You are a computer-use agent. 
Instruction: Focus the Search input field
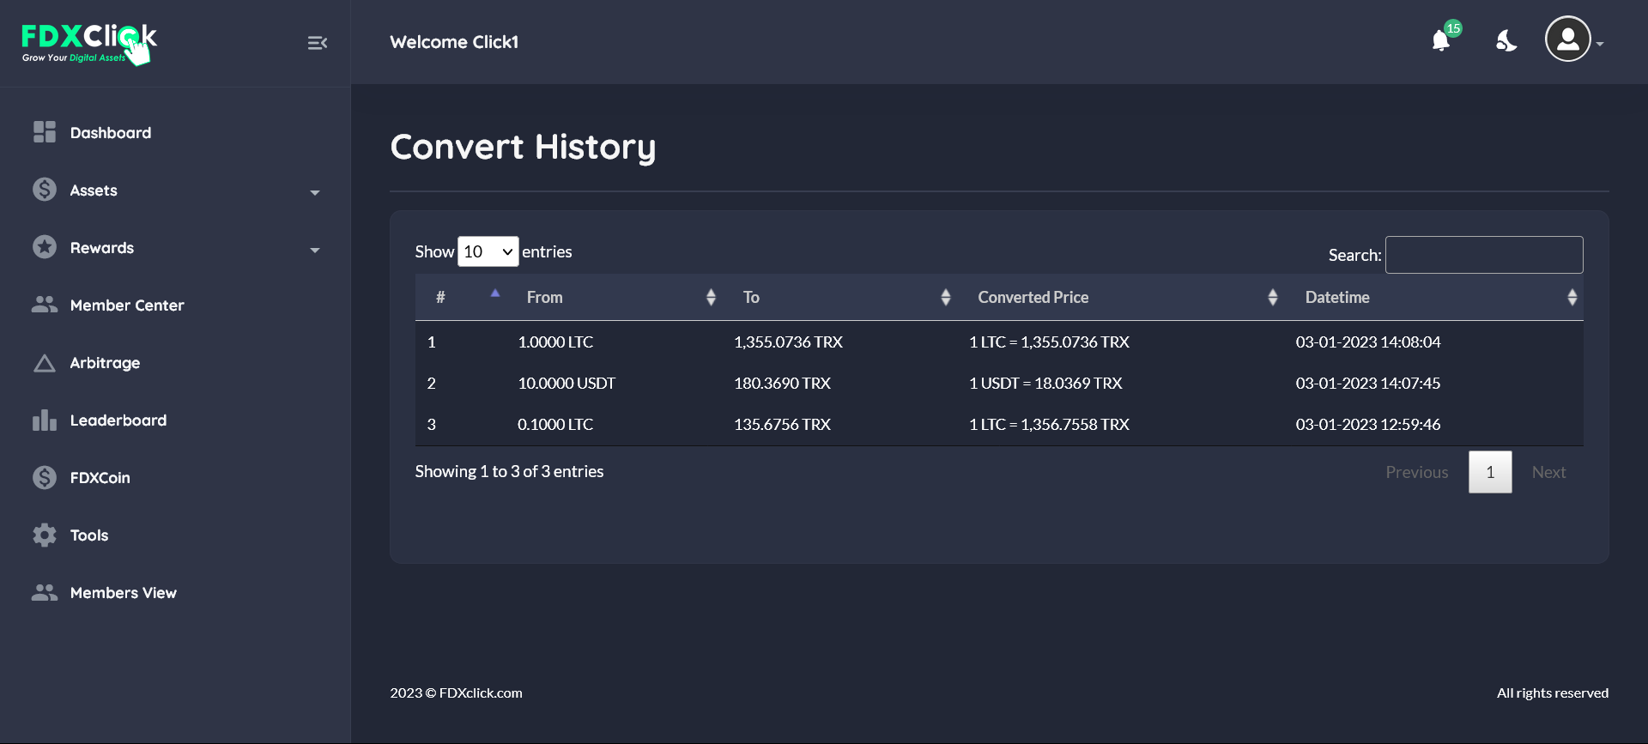pos(1483,255)
